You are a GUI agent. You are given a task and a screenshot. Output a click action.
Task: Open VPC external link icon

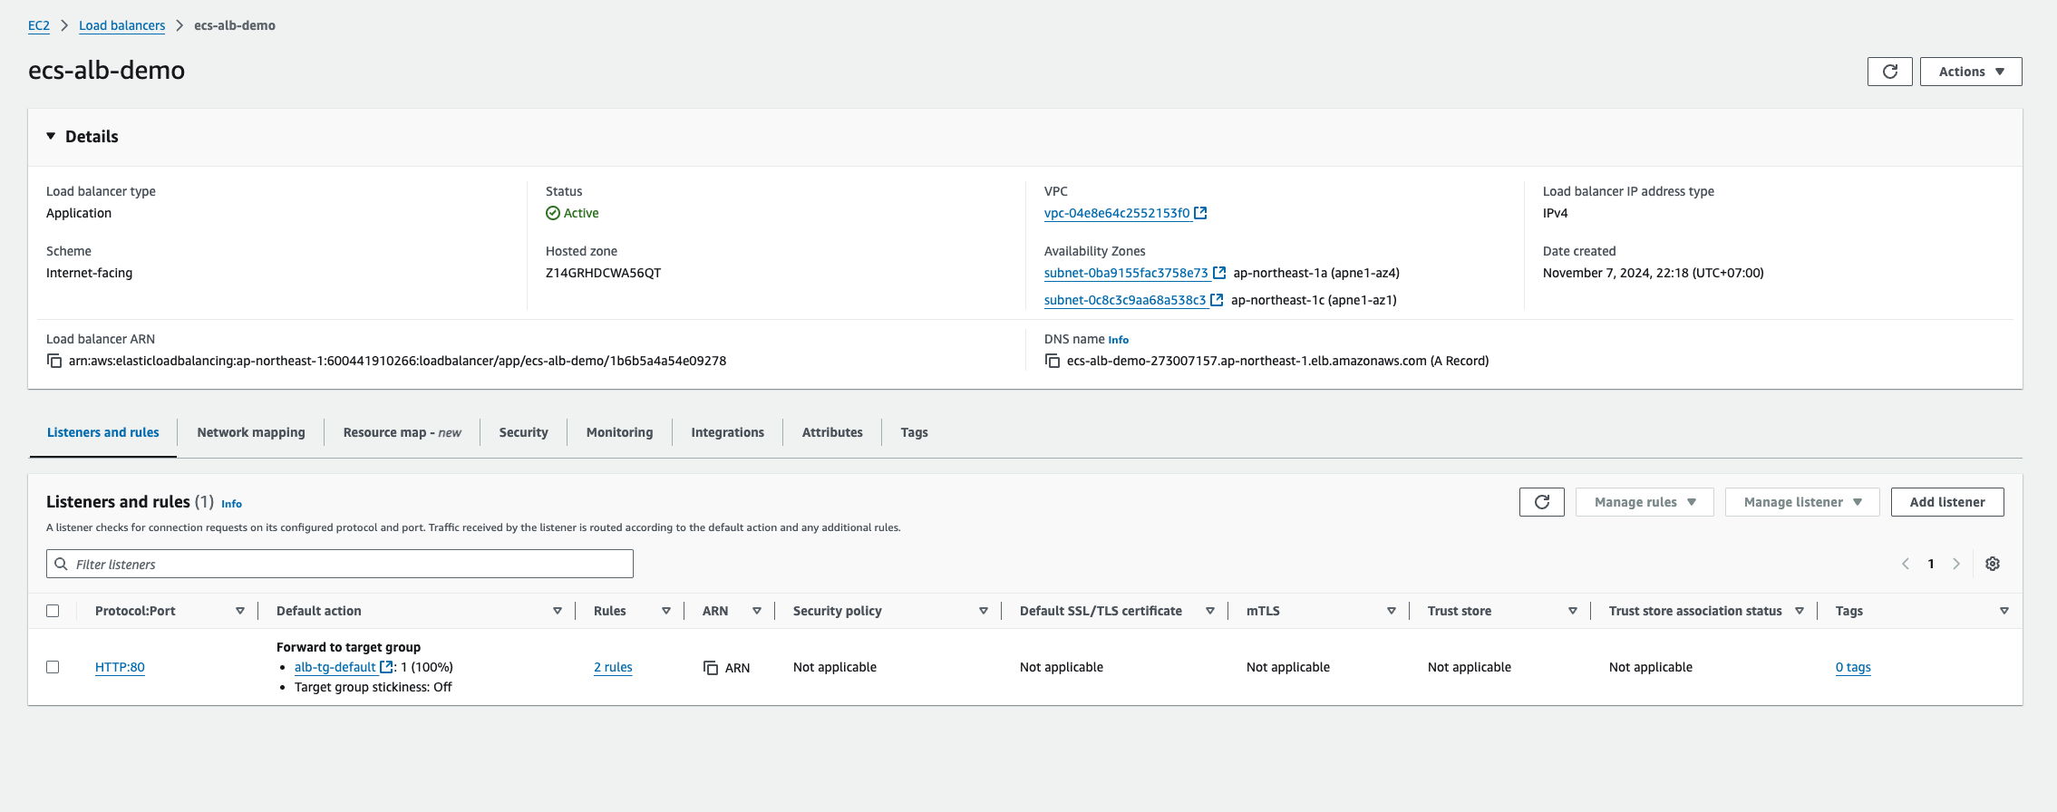click(1200, 213)
